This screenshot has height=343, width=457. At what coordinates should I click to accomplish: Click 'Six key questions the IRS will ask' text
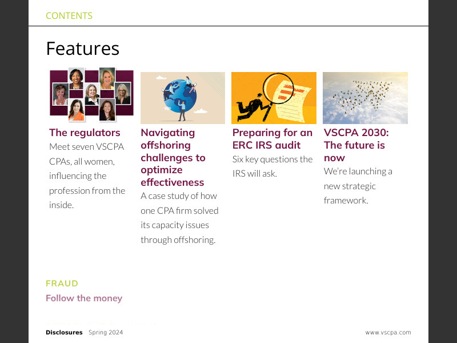click(272, 166)
